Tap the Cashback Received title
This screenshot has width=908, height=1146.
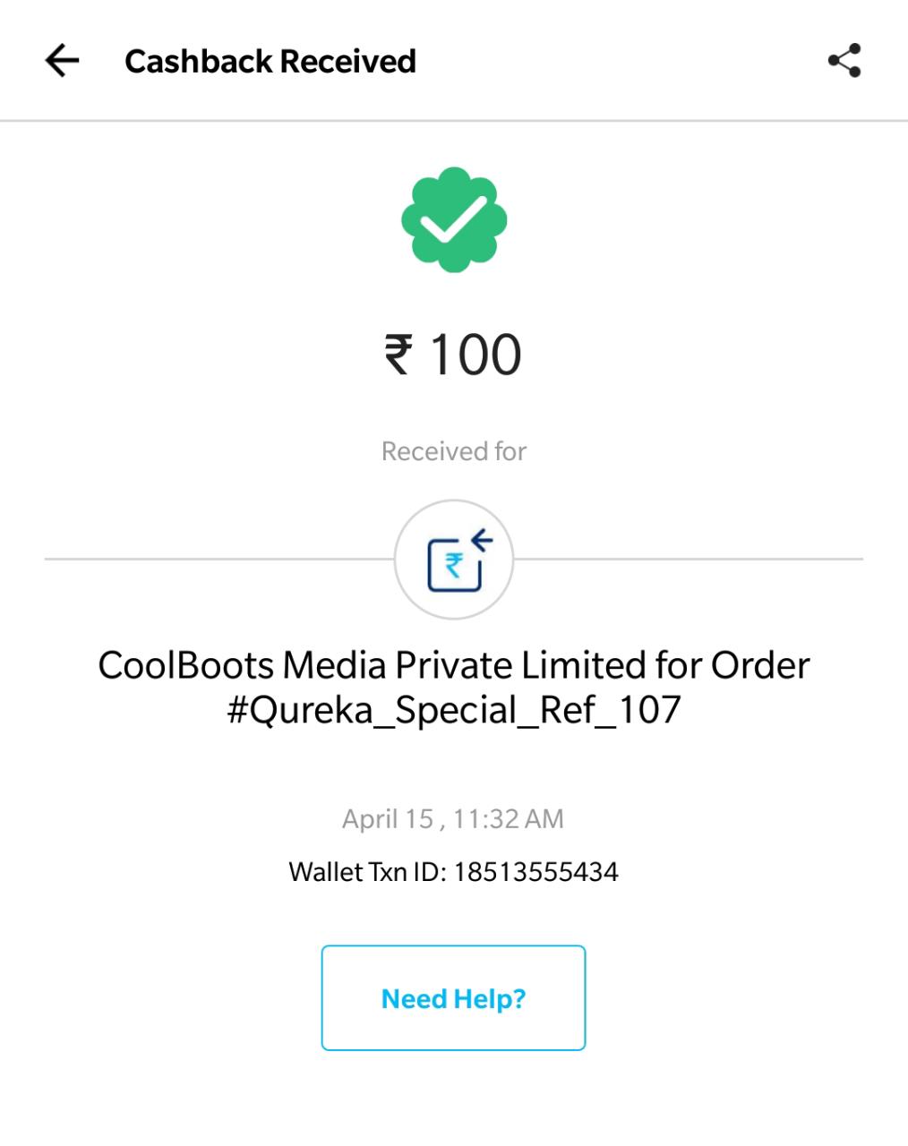click(270, 61)
